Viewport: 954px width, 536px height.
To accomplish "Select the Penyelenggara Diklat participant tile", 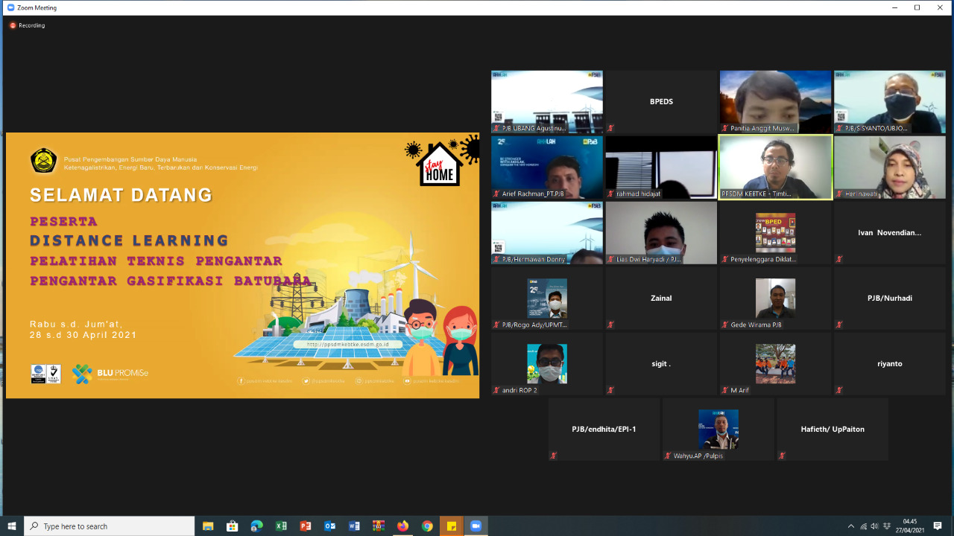I will [775, 233].
